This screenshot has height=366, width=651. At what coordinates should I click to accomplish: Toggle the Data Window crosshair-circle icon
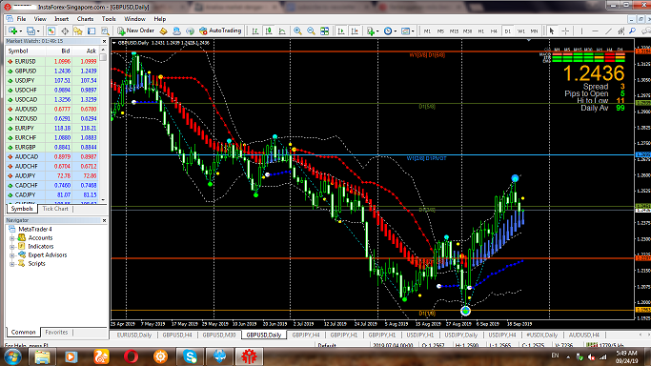65,30
